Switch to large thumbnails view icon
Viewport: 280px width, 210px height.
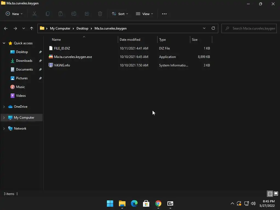[x=276, y=194]
